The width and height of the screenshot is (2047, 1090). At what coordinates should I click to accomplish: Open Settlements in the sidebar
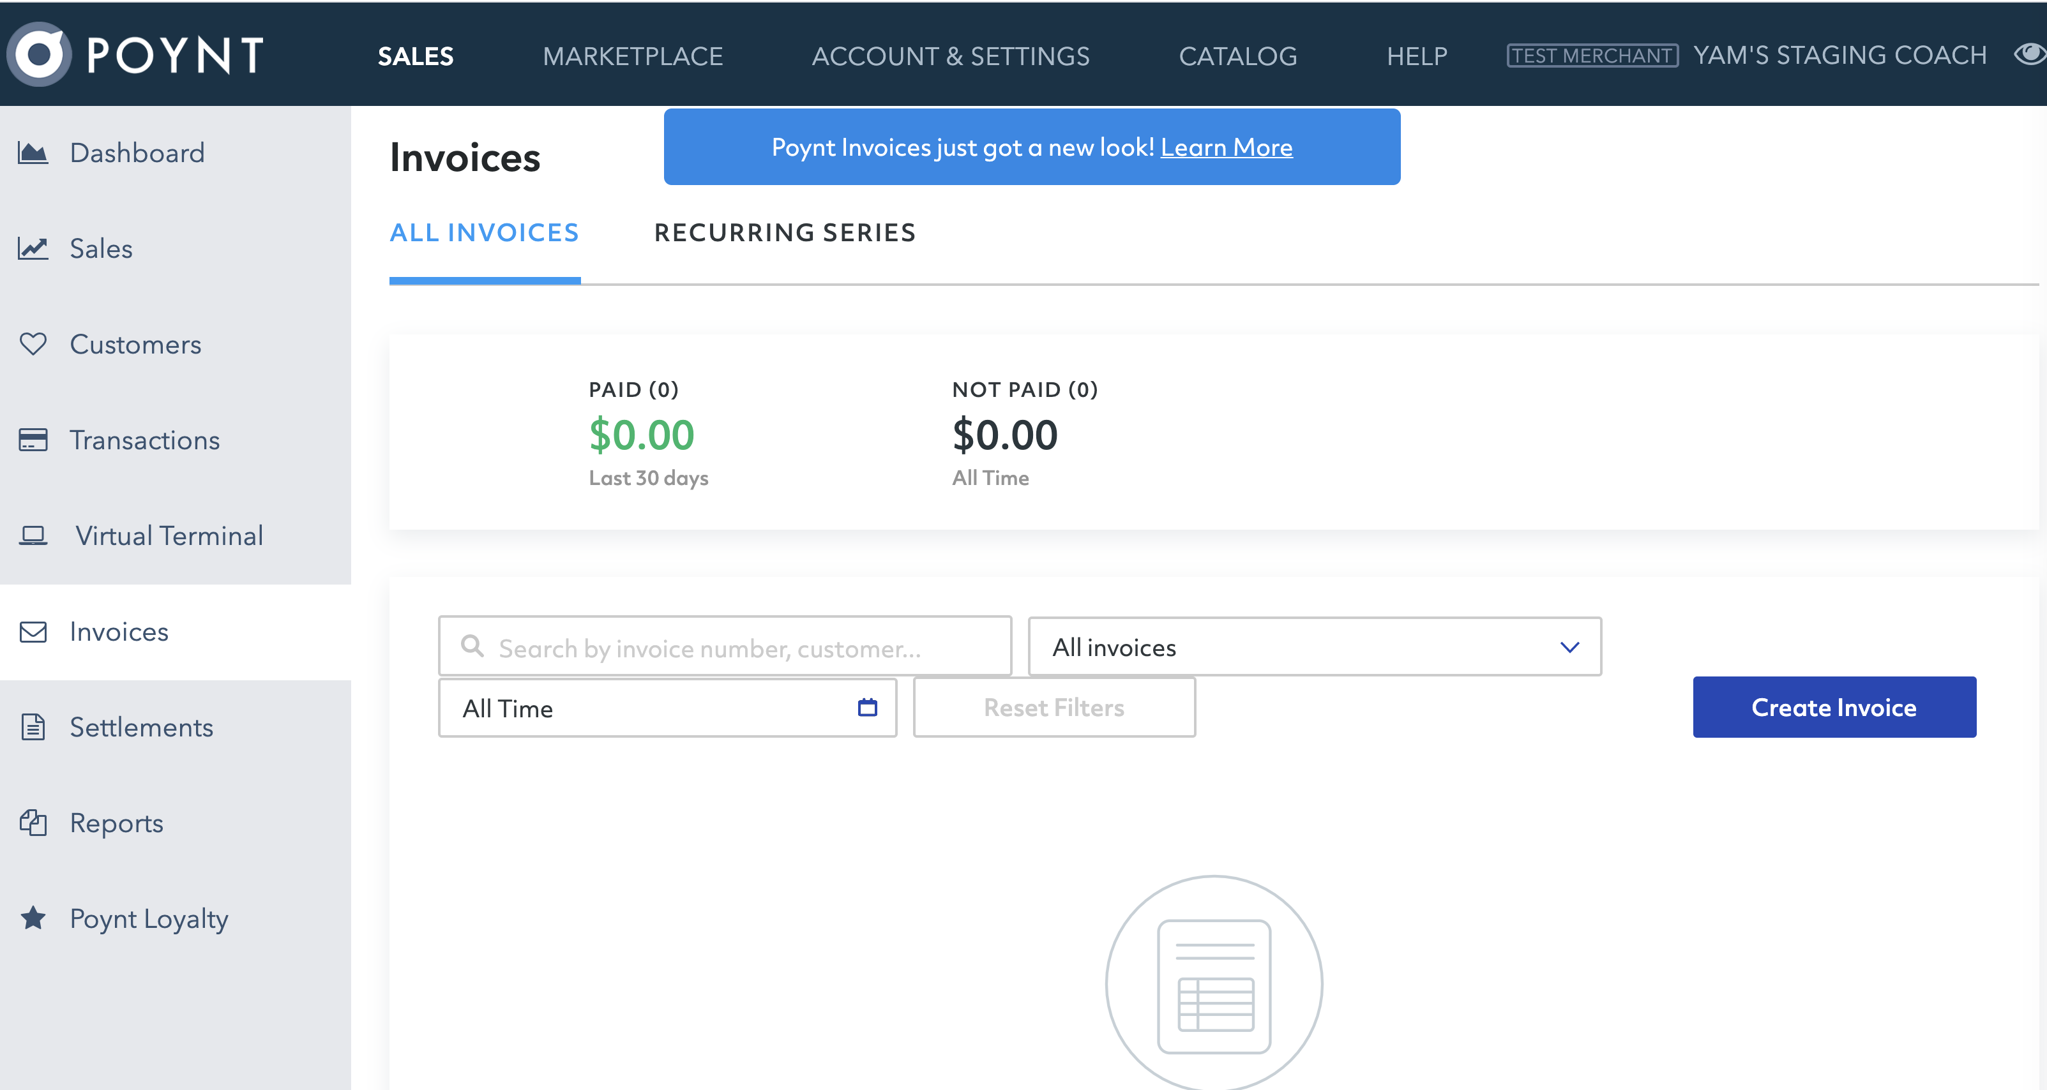[176, 728]
